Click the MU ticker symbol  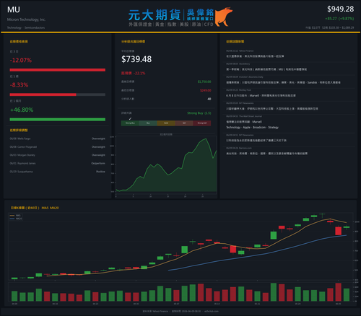tap(14, 9)
